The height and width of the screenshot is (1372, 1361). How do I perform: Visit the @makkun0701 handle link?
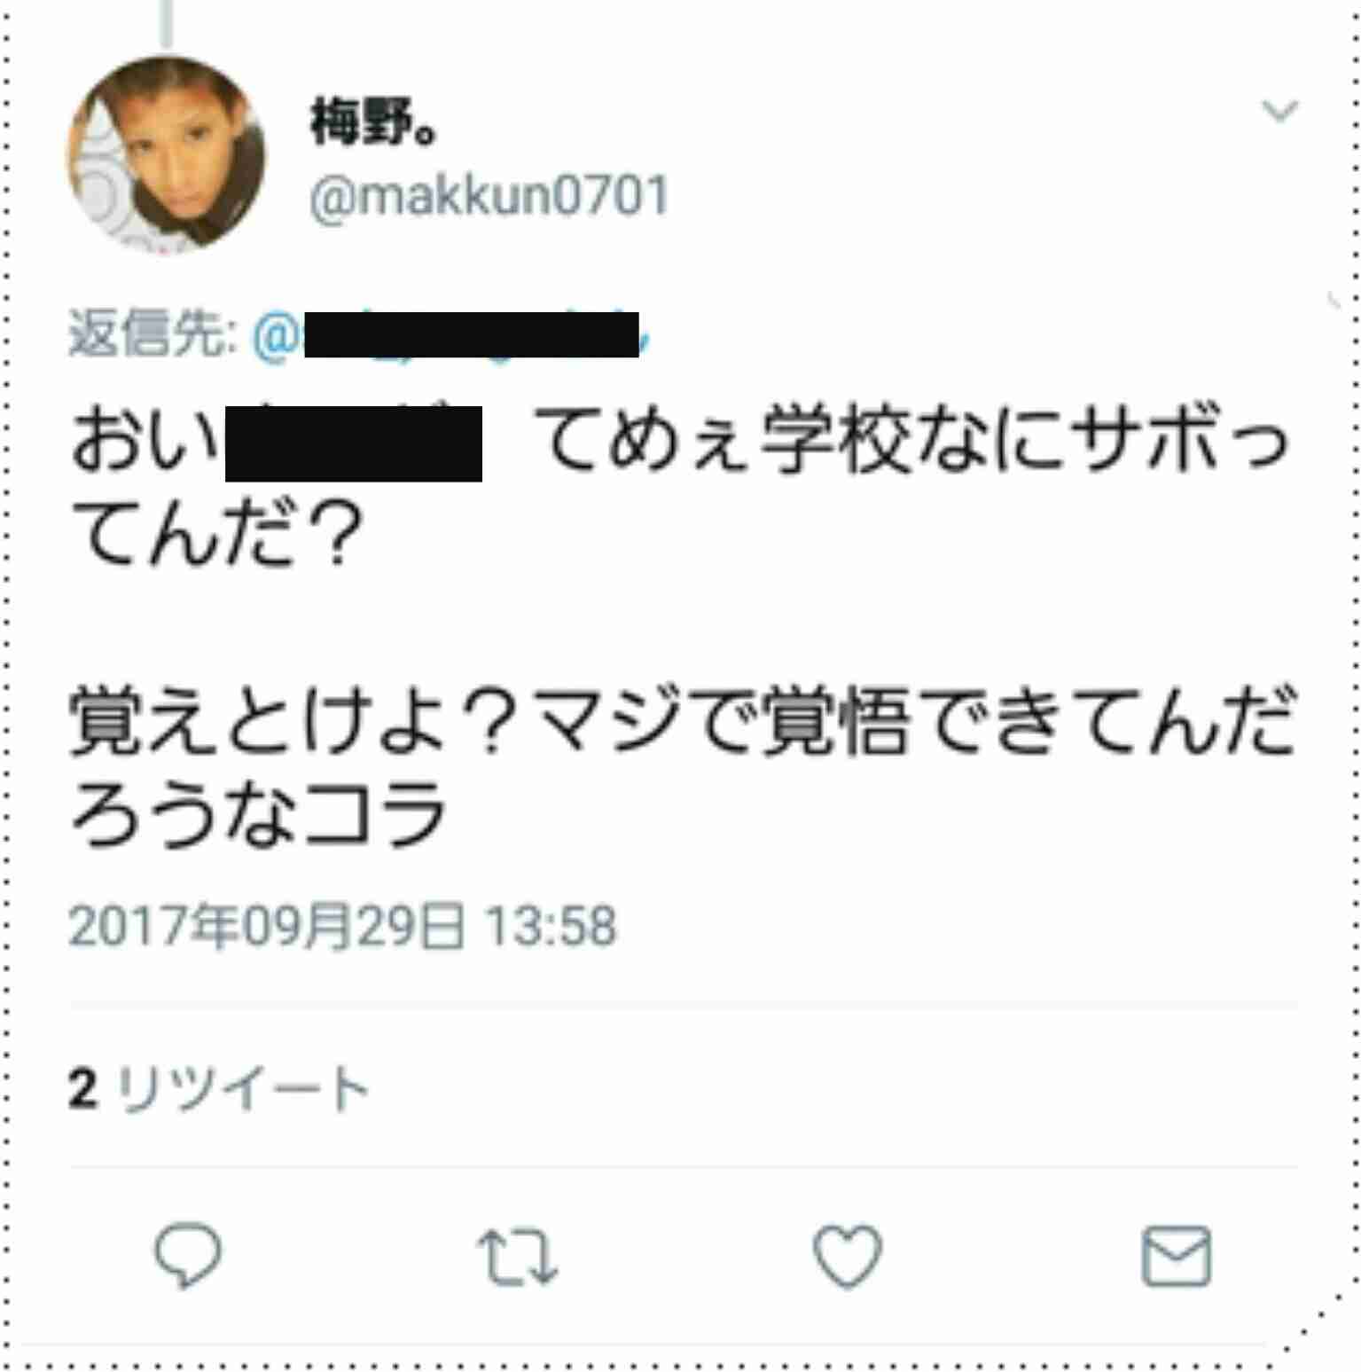[489, 196]
